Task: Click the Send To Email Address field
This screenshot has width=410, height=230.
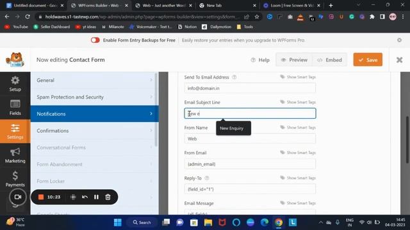Action: (250, 88)
